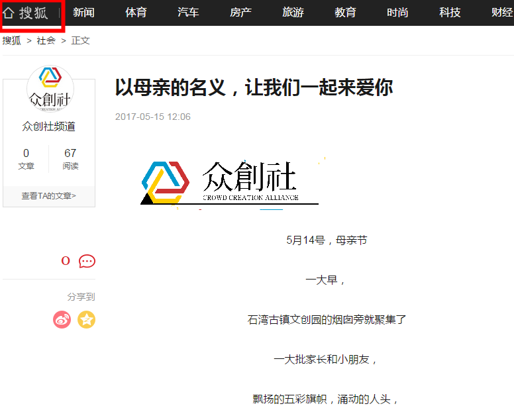The image size is (514, 410).
Task: Click the line 石湾古镇文创园的烟囱旁就聚集了
Action: (x=327, y=319)
